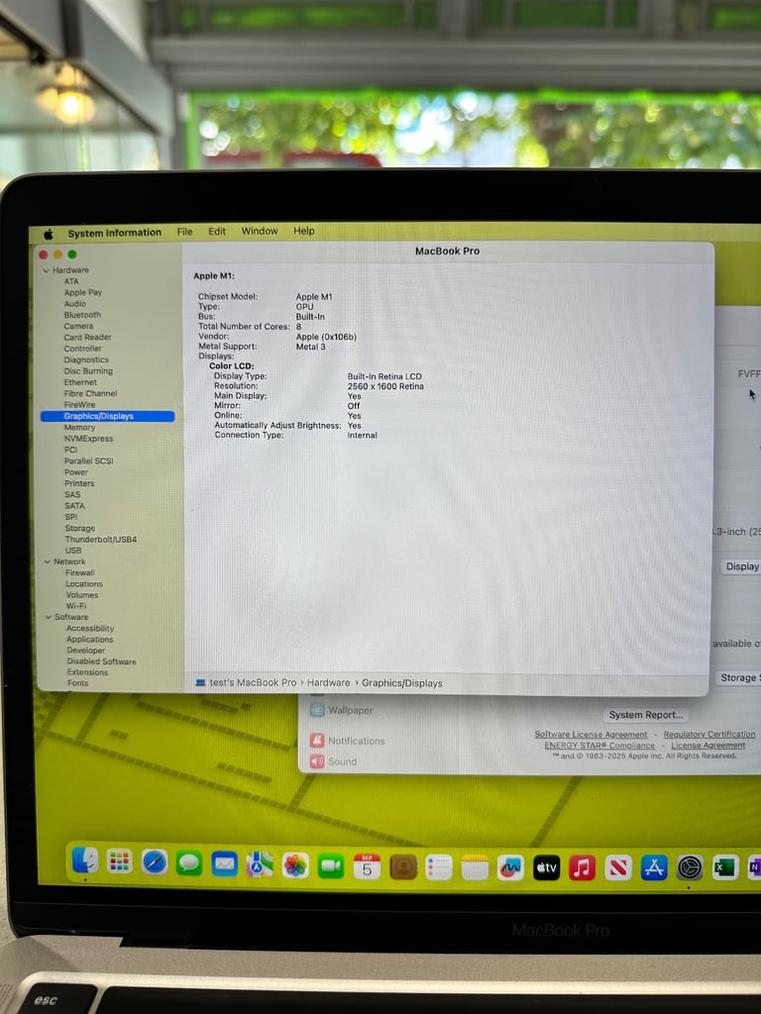Open Messages app in the Dock

pyautogui.click(x=189, y=863)
